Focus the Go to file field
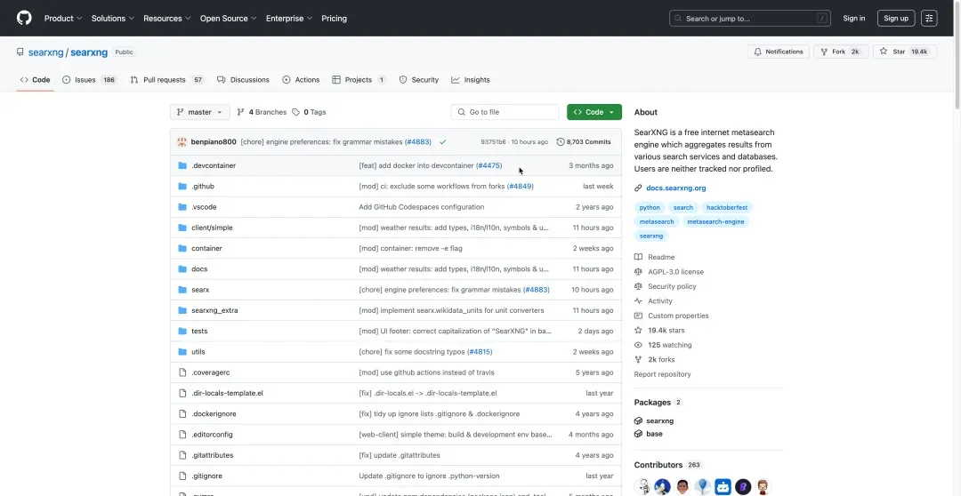The width and height of the screenshot is (961, 496). click(505, 112)
